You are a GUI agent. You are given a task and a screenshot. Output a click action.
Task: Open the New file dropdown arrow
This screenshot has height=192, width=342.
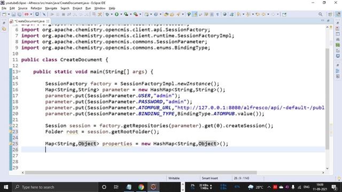click(9, 14)
